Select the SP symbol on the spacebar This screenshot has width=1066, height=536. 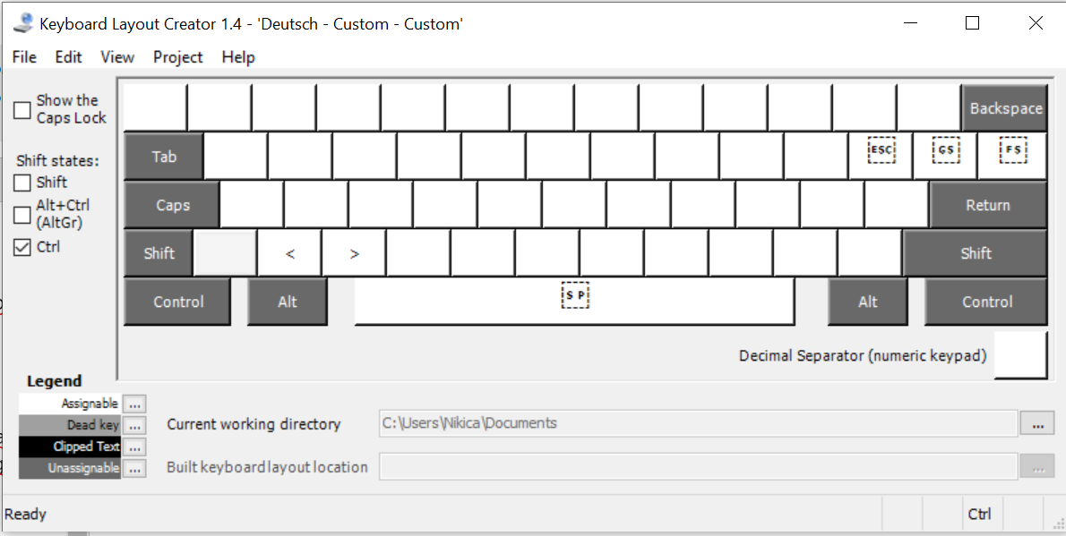575,295
